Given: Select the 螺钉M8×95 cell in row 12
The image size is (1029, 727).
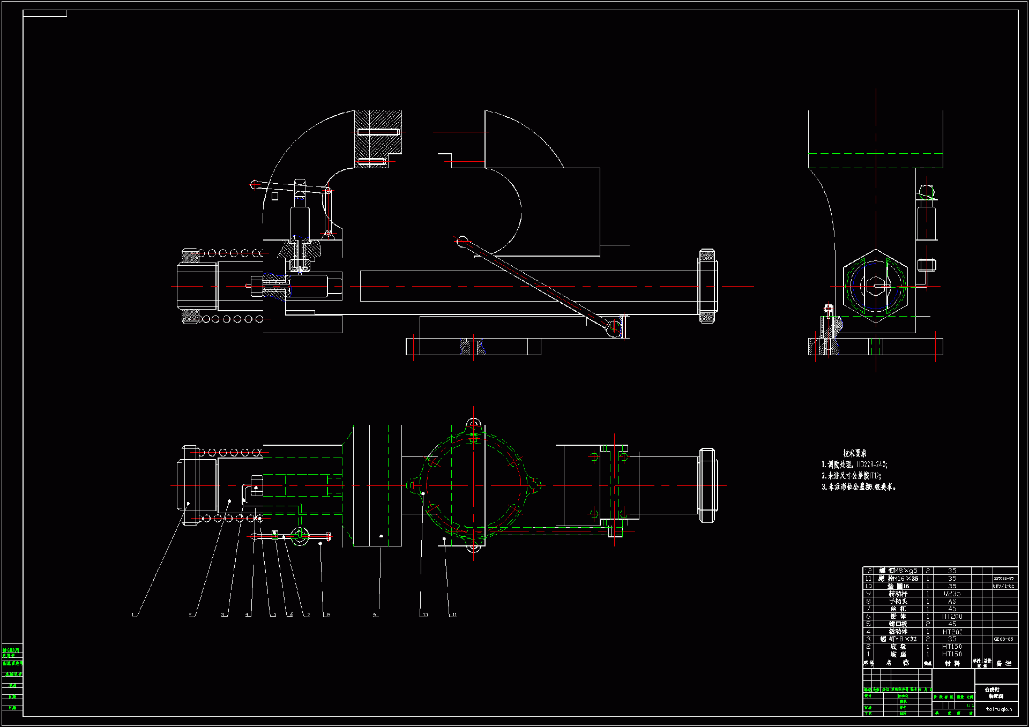Looking at the screenshot, I should click(x=898, y=571).
